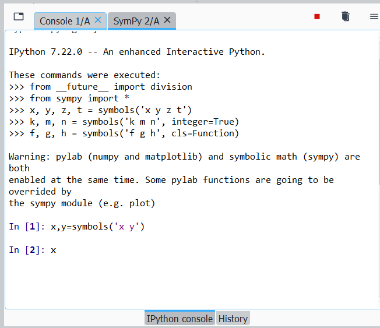Close the Console 1/A tab
This screenshot has width=380, height=328.
point(98,20)
